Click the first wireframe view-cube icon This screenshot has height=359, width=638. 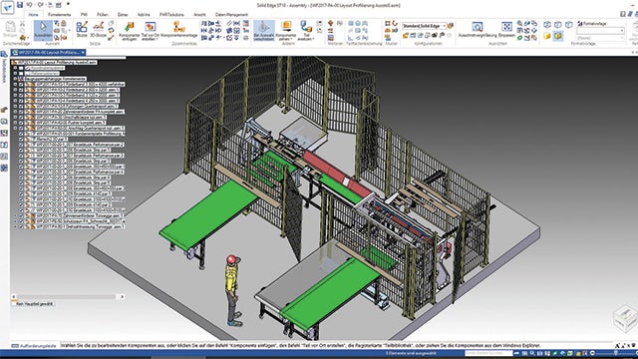(x=547, y=25)
